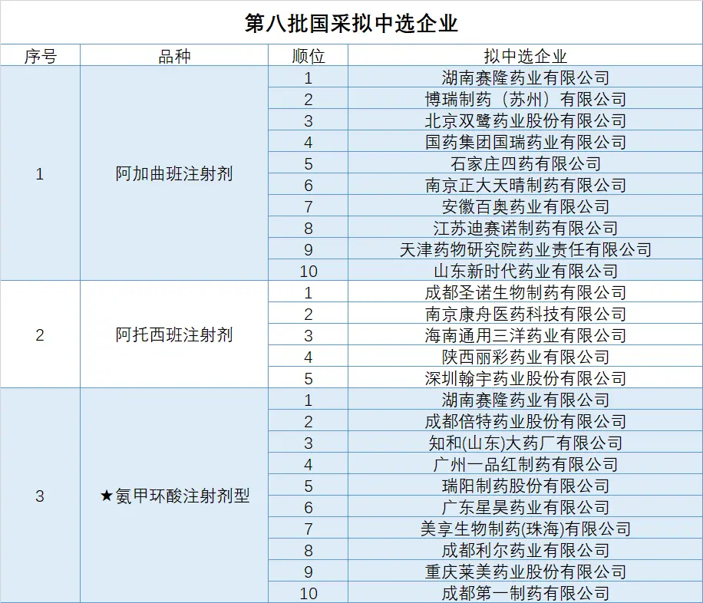Select 成都第一制药有限公司
This screenshot has height=603, width=703.
(526, 594)
